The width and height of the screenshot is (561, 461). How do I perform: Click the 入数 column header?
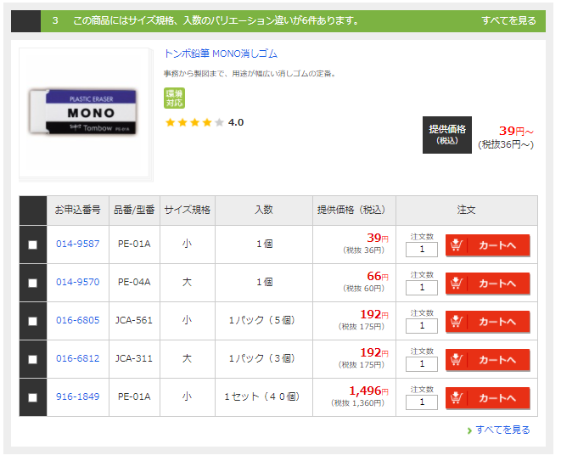tap(264, 210)
